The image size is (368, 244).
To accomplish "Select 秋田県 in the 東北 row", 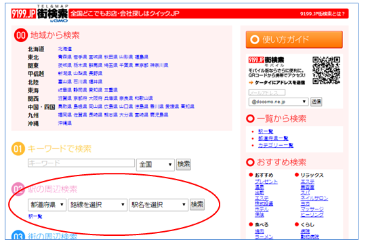I will [110, 57].
